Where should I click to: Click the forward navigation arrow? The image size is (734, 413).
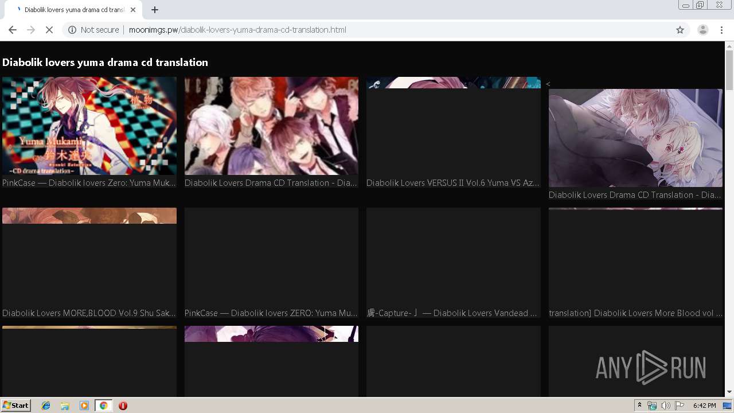pos(31,30)
